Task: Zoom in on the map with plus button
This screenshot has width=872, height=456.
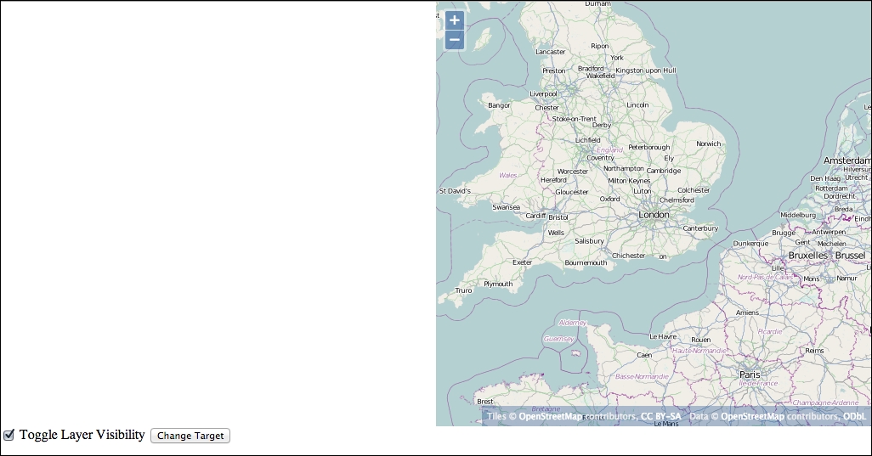Action: [455, 20]
